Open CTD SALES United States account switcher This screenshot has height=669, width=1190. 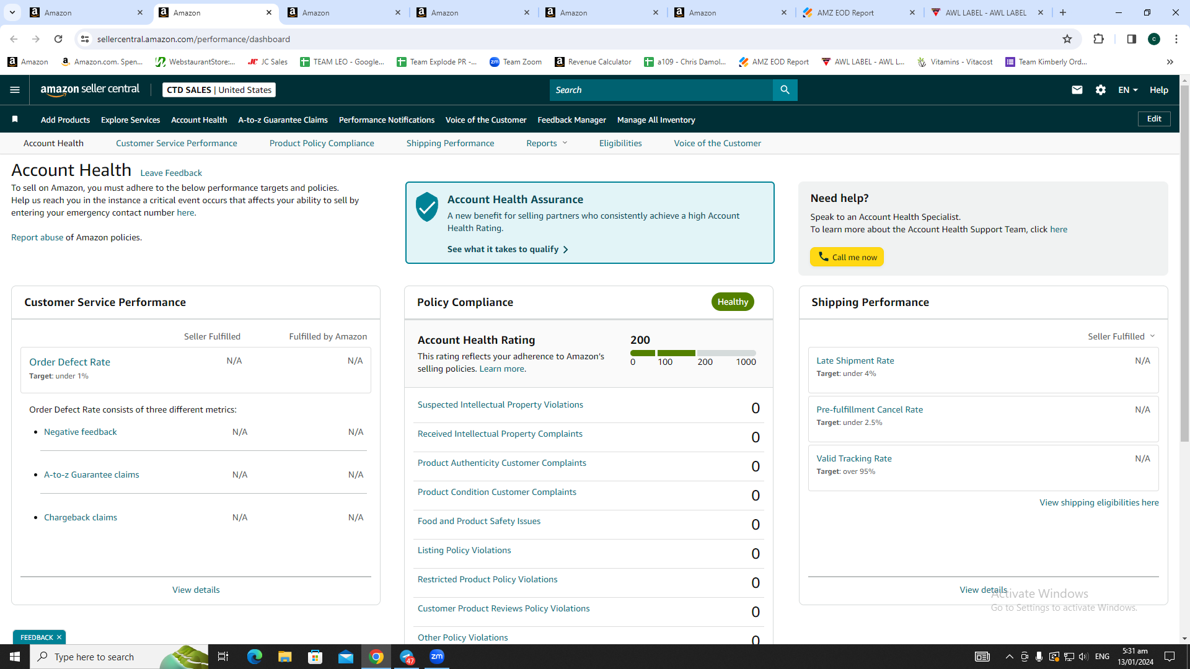219,90
